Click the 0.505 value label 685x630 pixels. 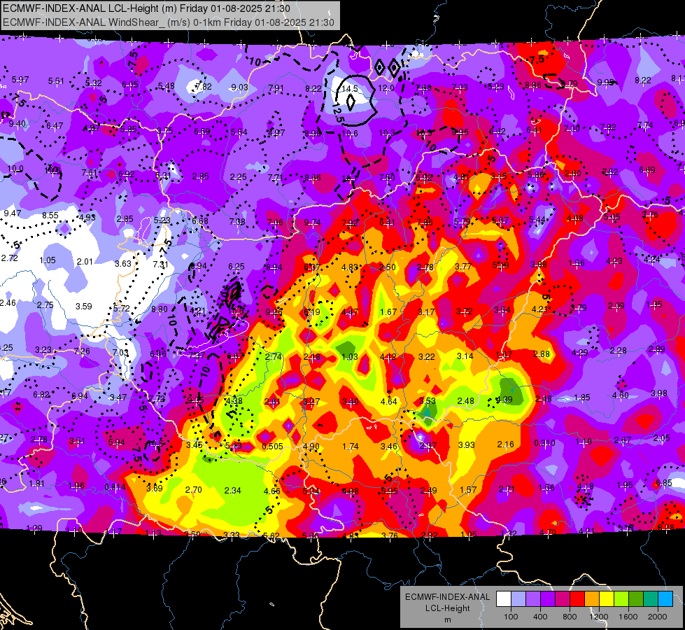(x=272, y=447)
